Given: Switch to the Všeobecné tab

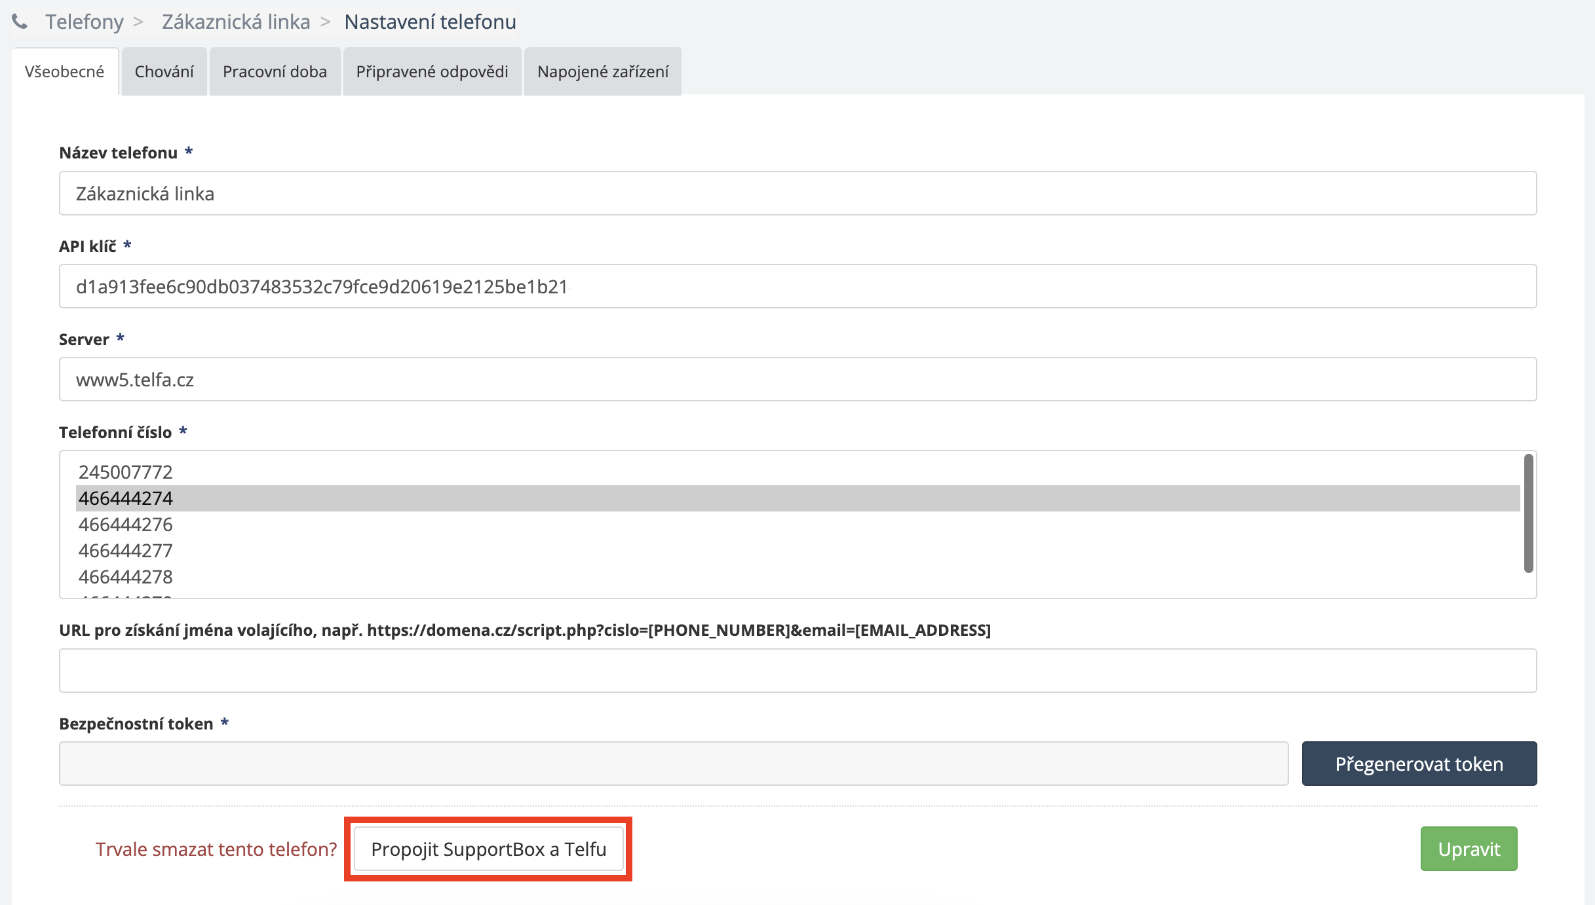Looking at the screenshot, I should (64, 71).
